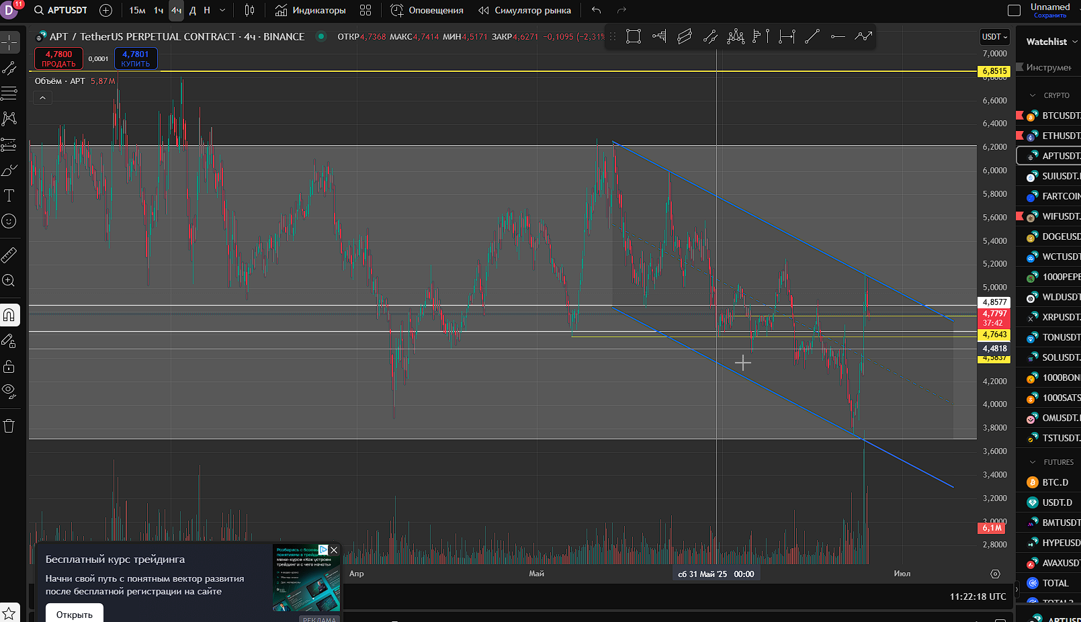Collapse the FUTURES watchlist section

[1033, 462]
